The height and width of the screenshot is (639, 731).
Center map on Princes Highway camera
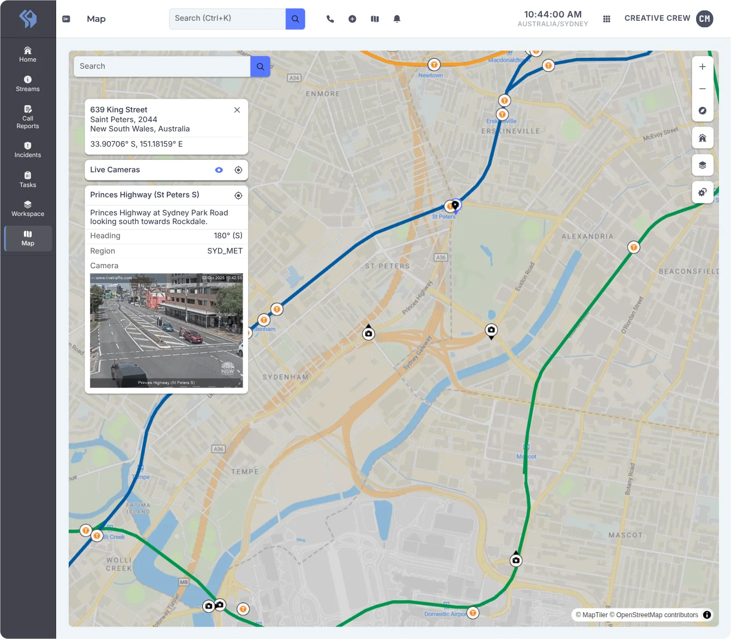[238, 196]
